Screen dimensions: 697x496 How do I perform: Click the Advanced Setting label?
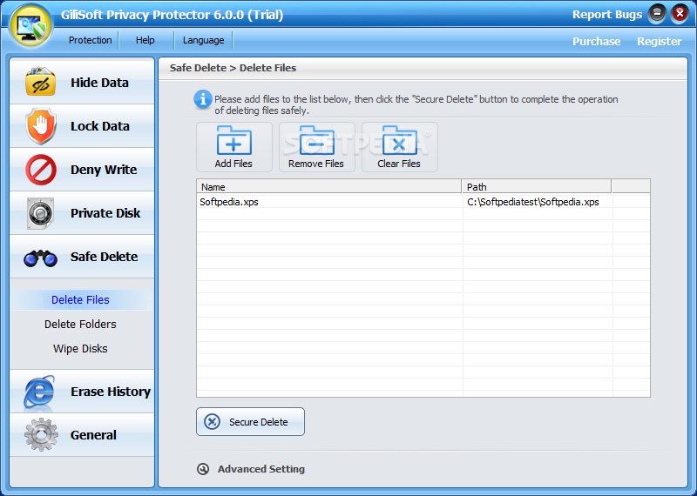point(261,469)
